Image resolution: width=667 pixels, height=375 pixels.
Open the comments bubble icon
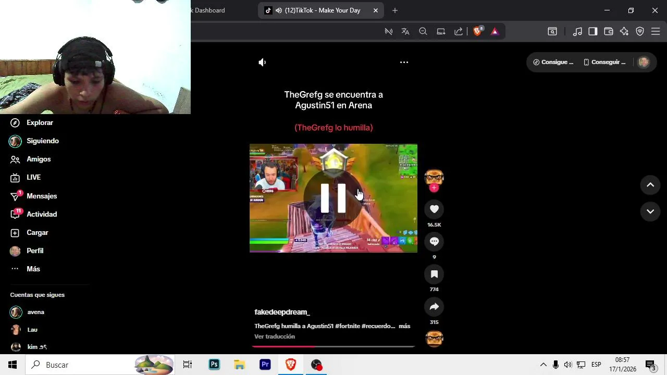click(x=434, y=242)
